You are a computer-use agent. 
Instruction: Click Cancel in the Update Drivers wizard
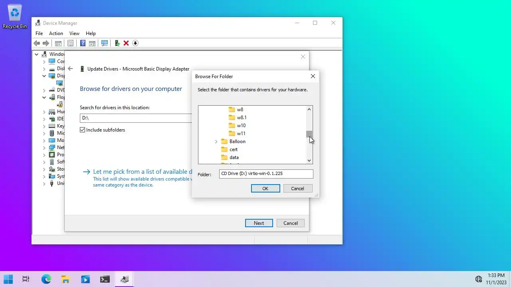click(x=290, y=223)
